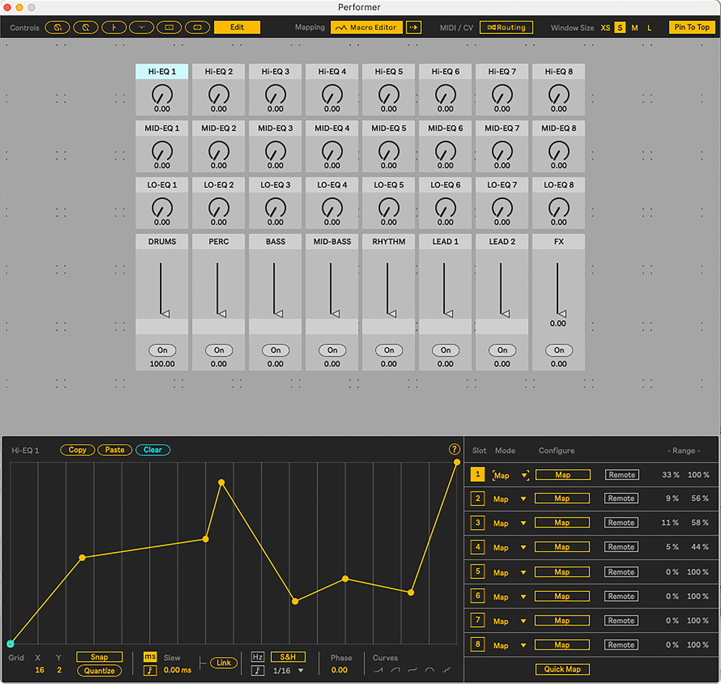Screen dimensions: 721x684
Task: Switch to the Routing view
Action: point(505,27)
